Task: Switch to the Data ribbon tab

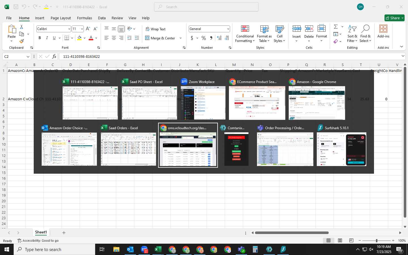Action: tap(102, 18)
